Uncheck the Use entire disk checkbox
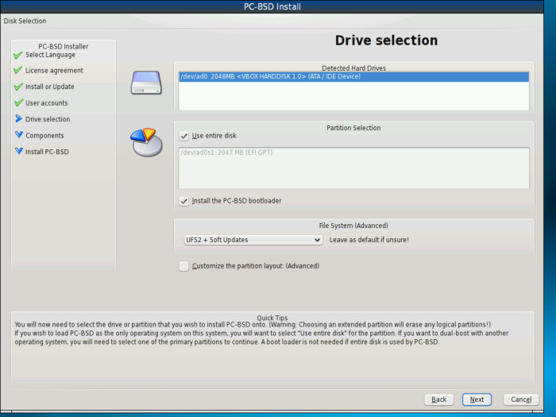The width and height of the screenshot is (556, 417). tap(183, 136)
